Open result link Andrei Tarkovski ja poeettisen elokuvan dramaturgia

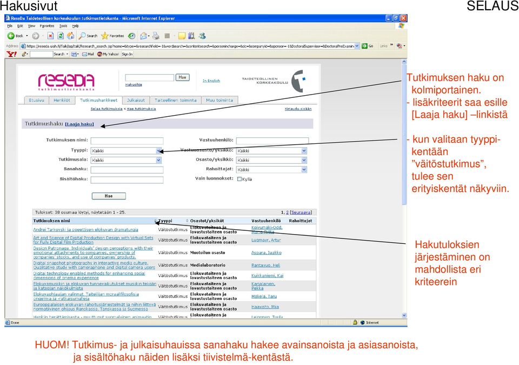[x=86, y=229]
